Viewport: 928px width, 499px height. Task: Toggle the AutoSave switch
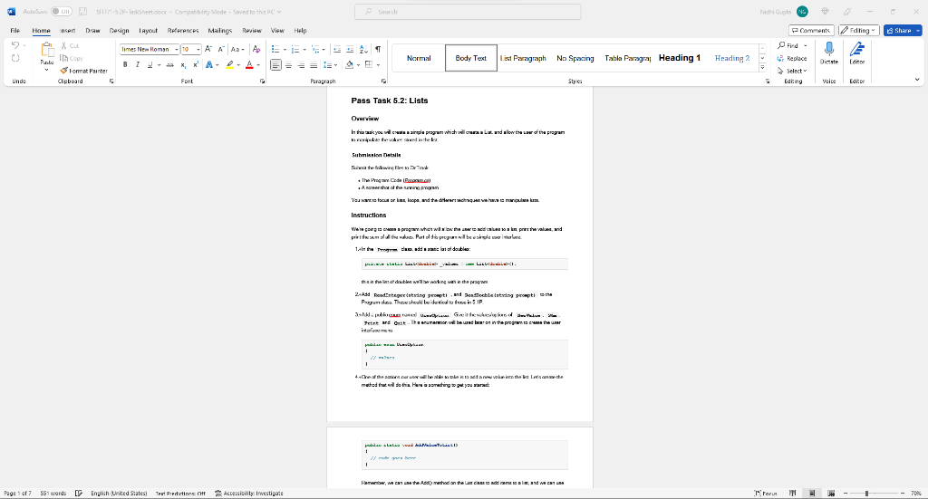pos(62,12)
